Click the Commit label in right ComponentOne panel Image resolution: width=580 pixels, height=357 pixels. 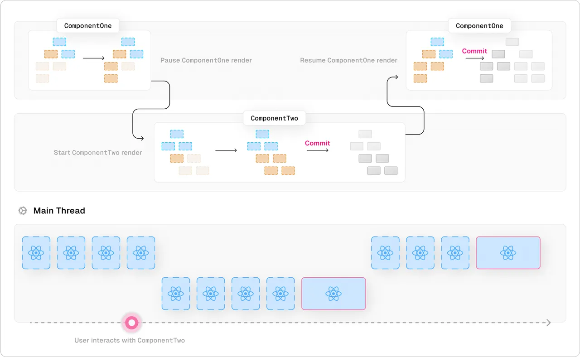(474, 51)
